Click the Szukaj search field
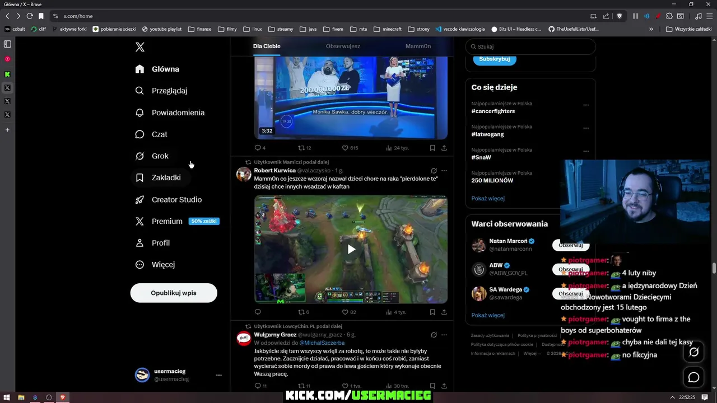717x403 pixels. click(530, 47)
